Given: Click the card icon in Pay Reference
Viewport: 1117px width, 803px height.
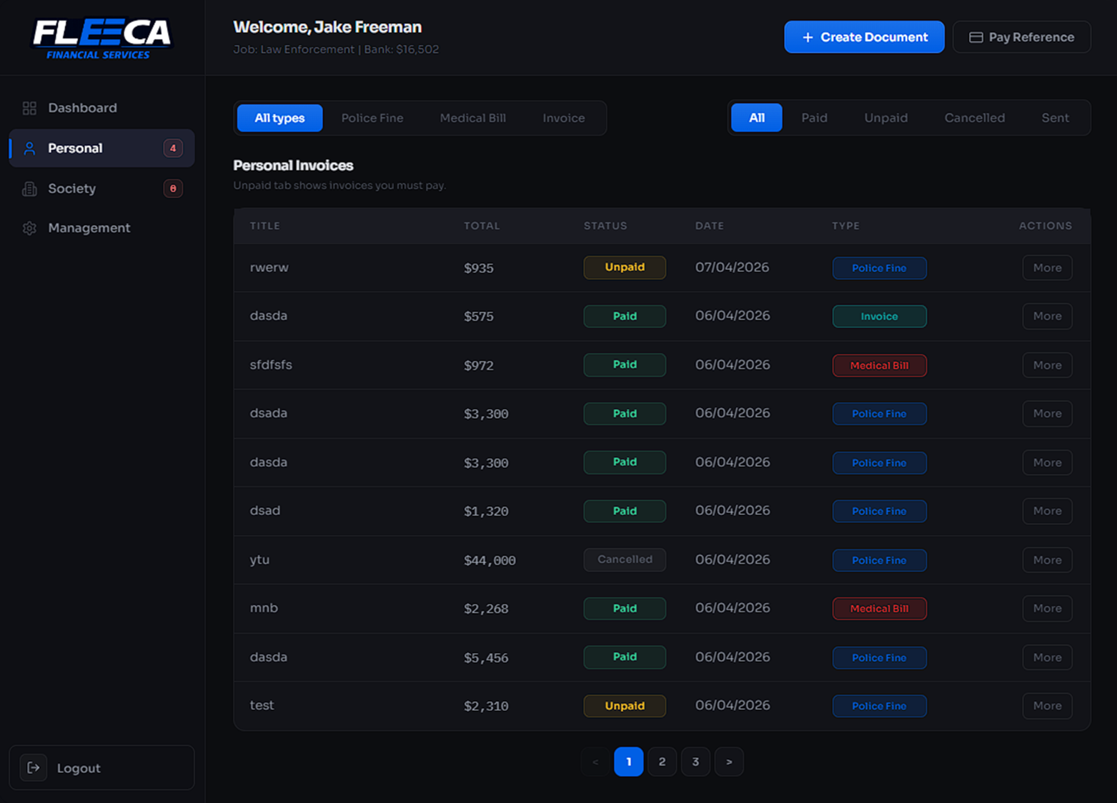Looking at the screenshot, I should coord(976,37).
